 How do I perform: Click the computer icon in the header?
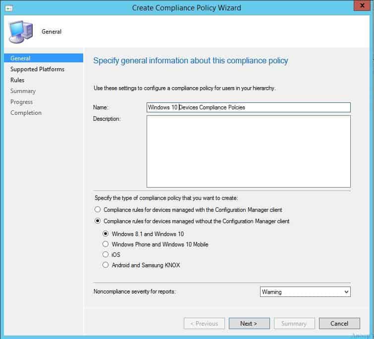[x=20, y=32]
